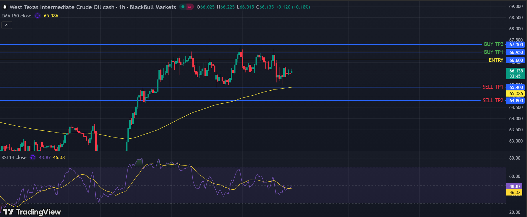This screenshot has width=527, height=217.
Task: Click the yellow 65.386 EMA axis label
Action: (x=516, y=94)
